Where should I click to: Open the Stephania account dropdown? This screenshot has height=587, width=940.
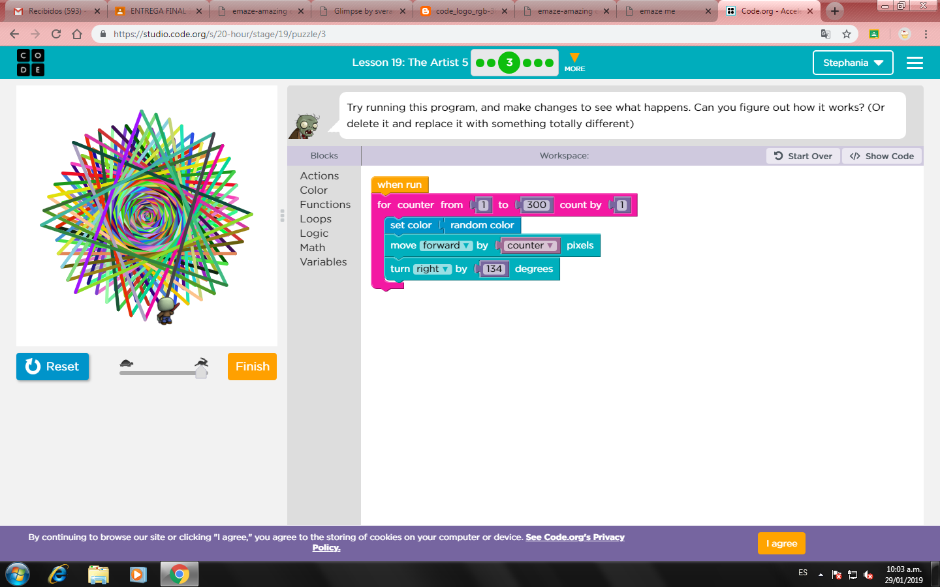[853, 63]
